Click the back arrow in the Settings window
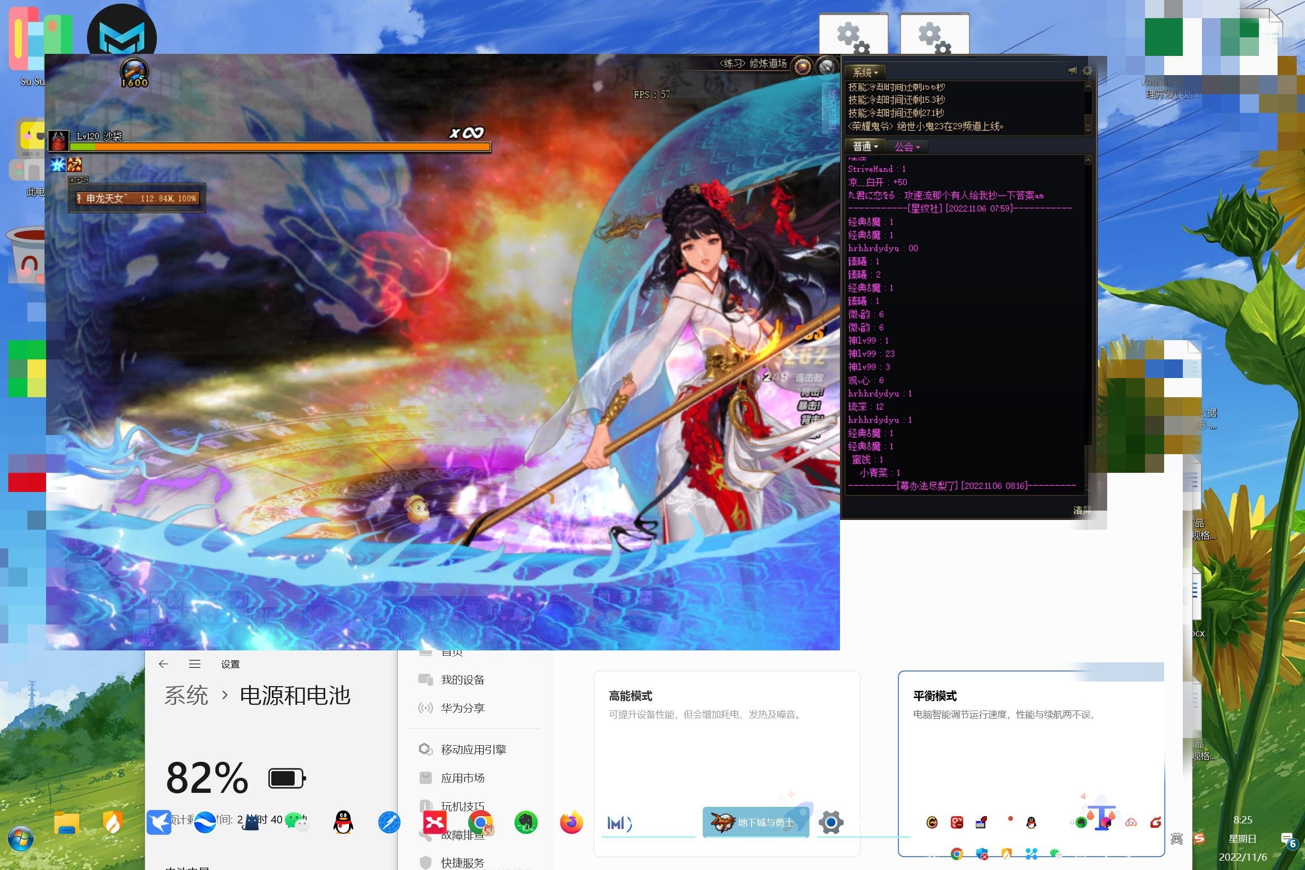The width and height of the screenshot is (1305, 870). coord(163,664)
